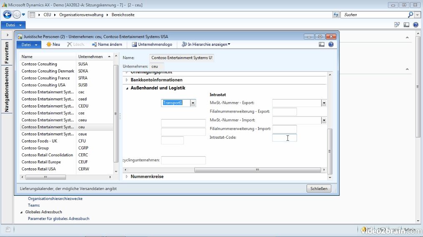Open the Organisationshierarchiezwecke link

[x=55, y=199]
